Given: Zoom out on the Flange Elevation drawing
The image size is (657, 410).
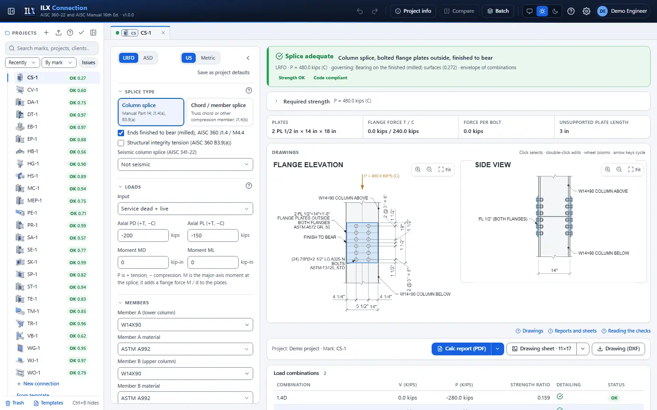Looking at the screenshot, I should (429, 169).
